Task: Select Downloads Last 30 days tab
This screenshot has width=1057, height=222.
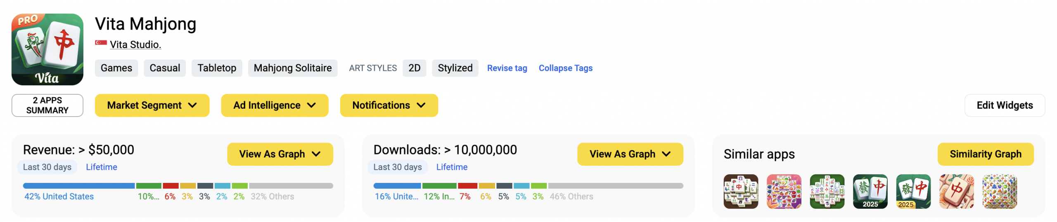Action: pos(398,167)
